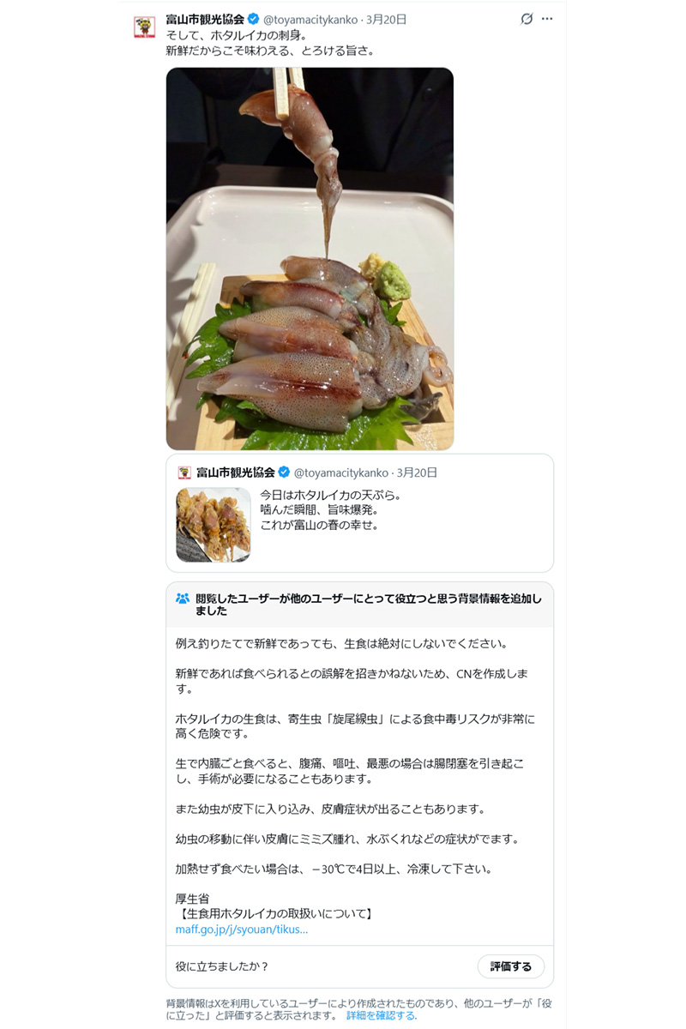The height and width of the screenshot is (1029, 686).
Task: Click the community notes people icon
Action: pos(183,599)
